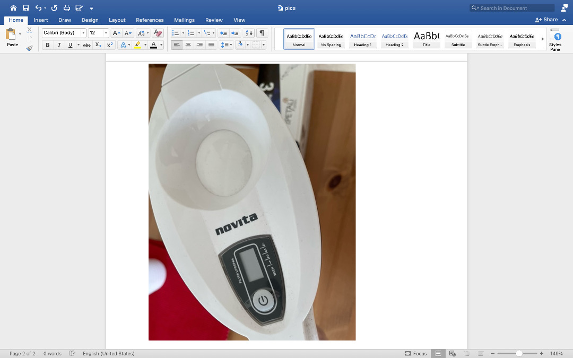Toggle show paragraph marks
The width and height of the screenshot is (573, 358).
[262, 33]
